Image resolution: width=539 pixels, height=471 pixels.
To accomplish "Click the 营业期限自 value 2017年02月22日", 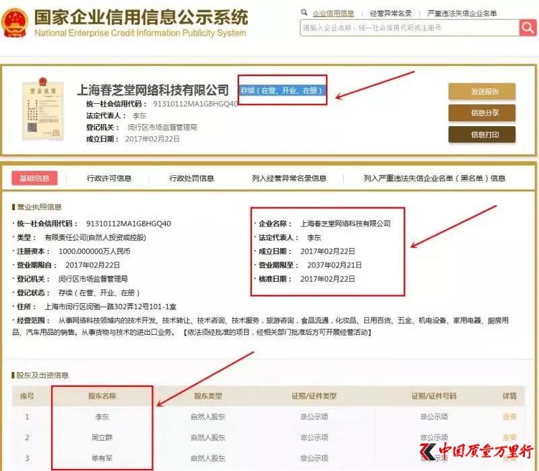I will click(x=92, y=265).
